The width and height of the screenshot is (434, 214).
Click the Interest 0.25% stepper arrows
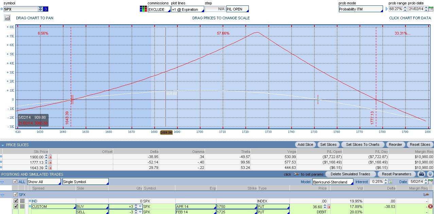pos(386,182)
